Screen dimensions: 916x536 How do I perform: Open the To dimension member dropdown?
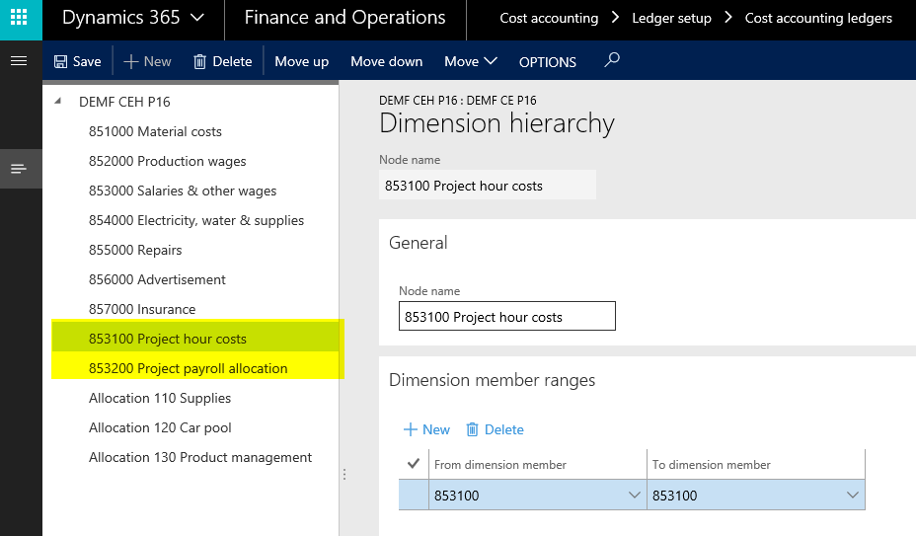click(853, 496)
